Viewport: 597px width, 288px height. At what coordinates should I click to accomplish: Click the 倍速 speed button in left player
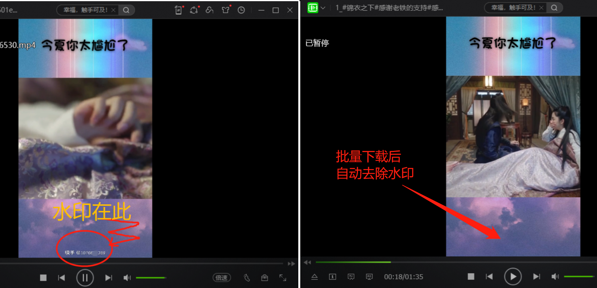pos(222,278)
